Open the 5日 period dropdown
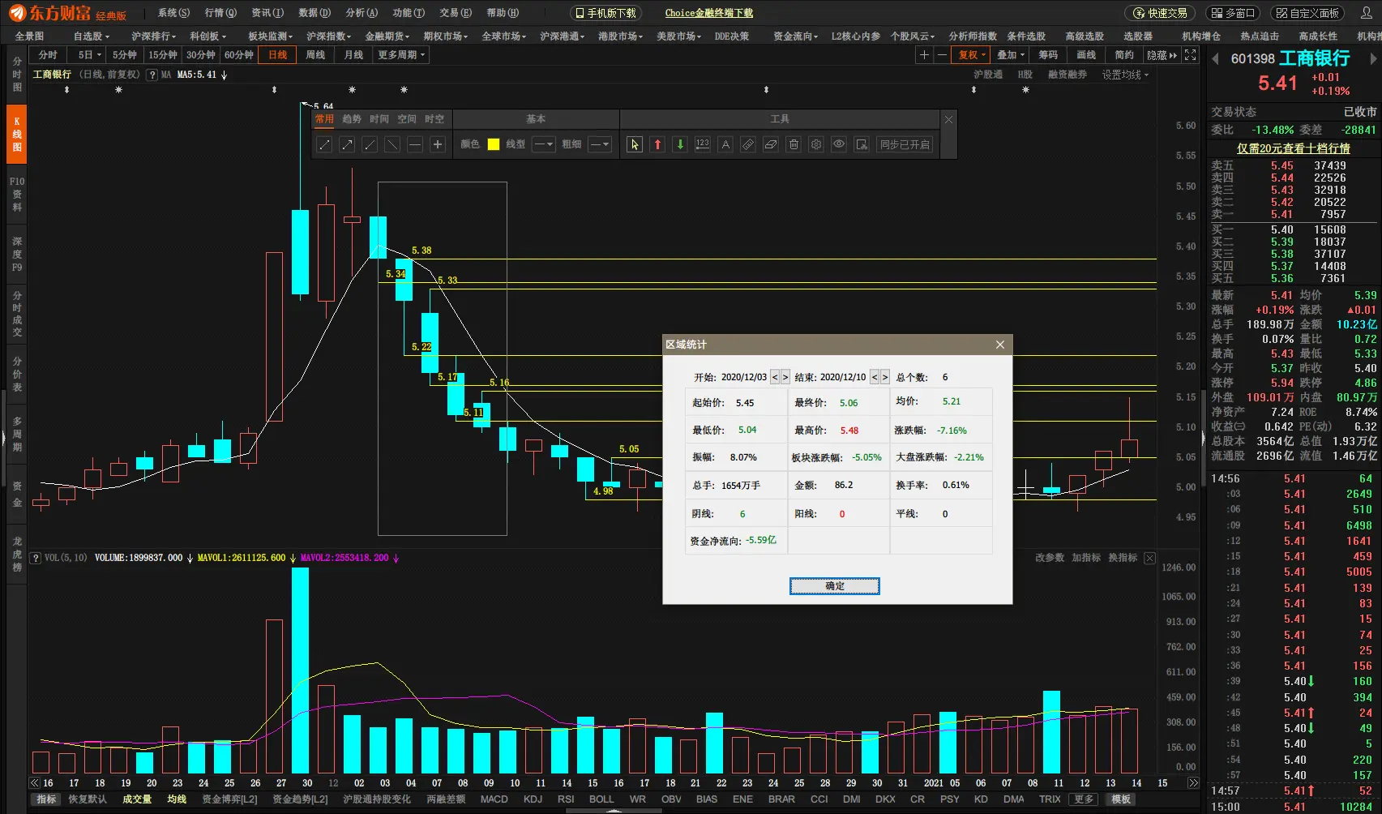Image resolution: width=1382 pixels, height=814 pixels. coord(89,55)
